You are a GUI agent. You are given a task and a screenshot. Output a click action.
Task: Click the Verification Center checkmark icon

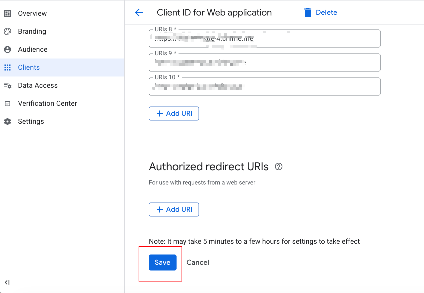click(x=7, y=103)
